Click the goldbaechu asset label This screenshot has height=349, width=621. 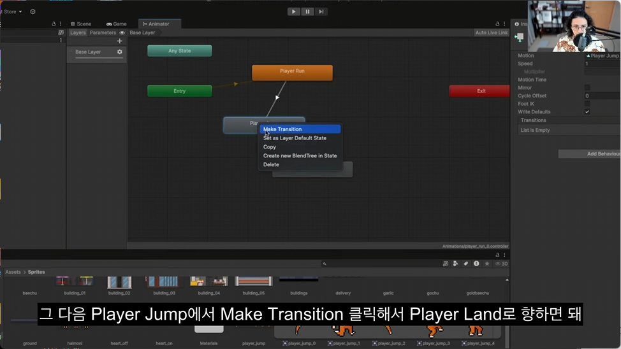click(478, 293)
